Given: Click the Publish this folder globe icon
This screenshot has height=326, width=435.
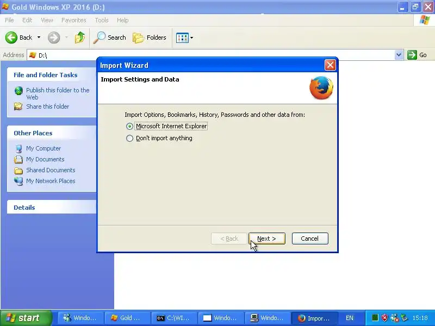Looking at the screenshot, I should [18, 91].
